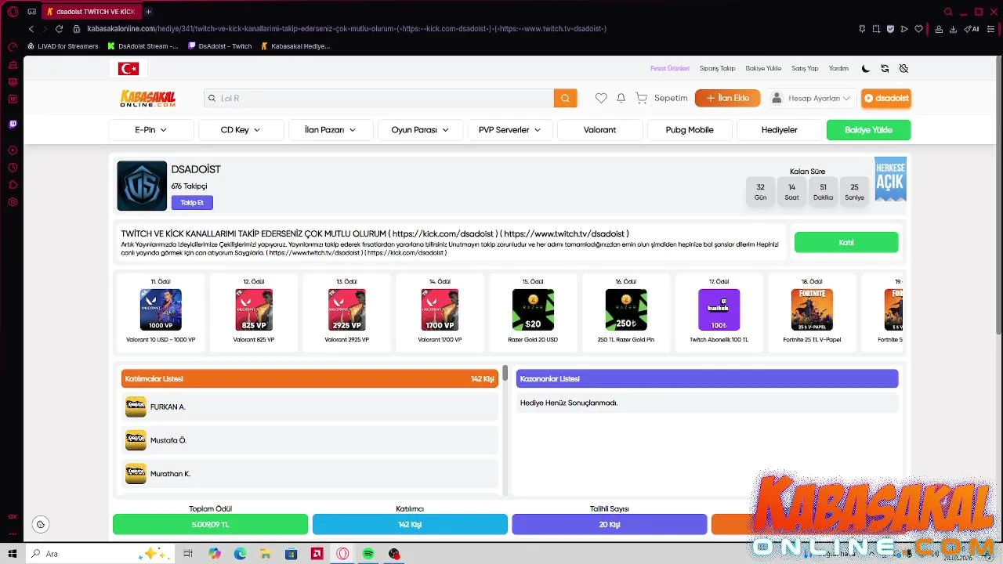Open the Hediyeler menu item

[x=780, y=130]
